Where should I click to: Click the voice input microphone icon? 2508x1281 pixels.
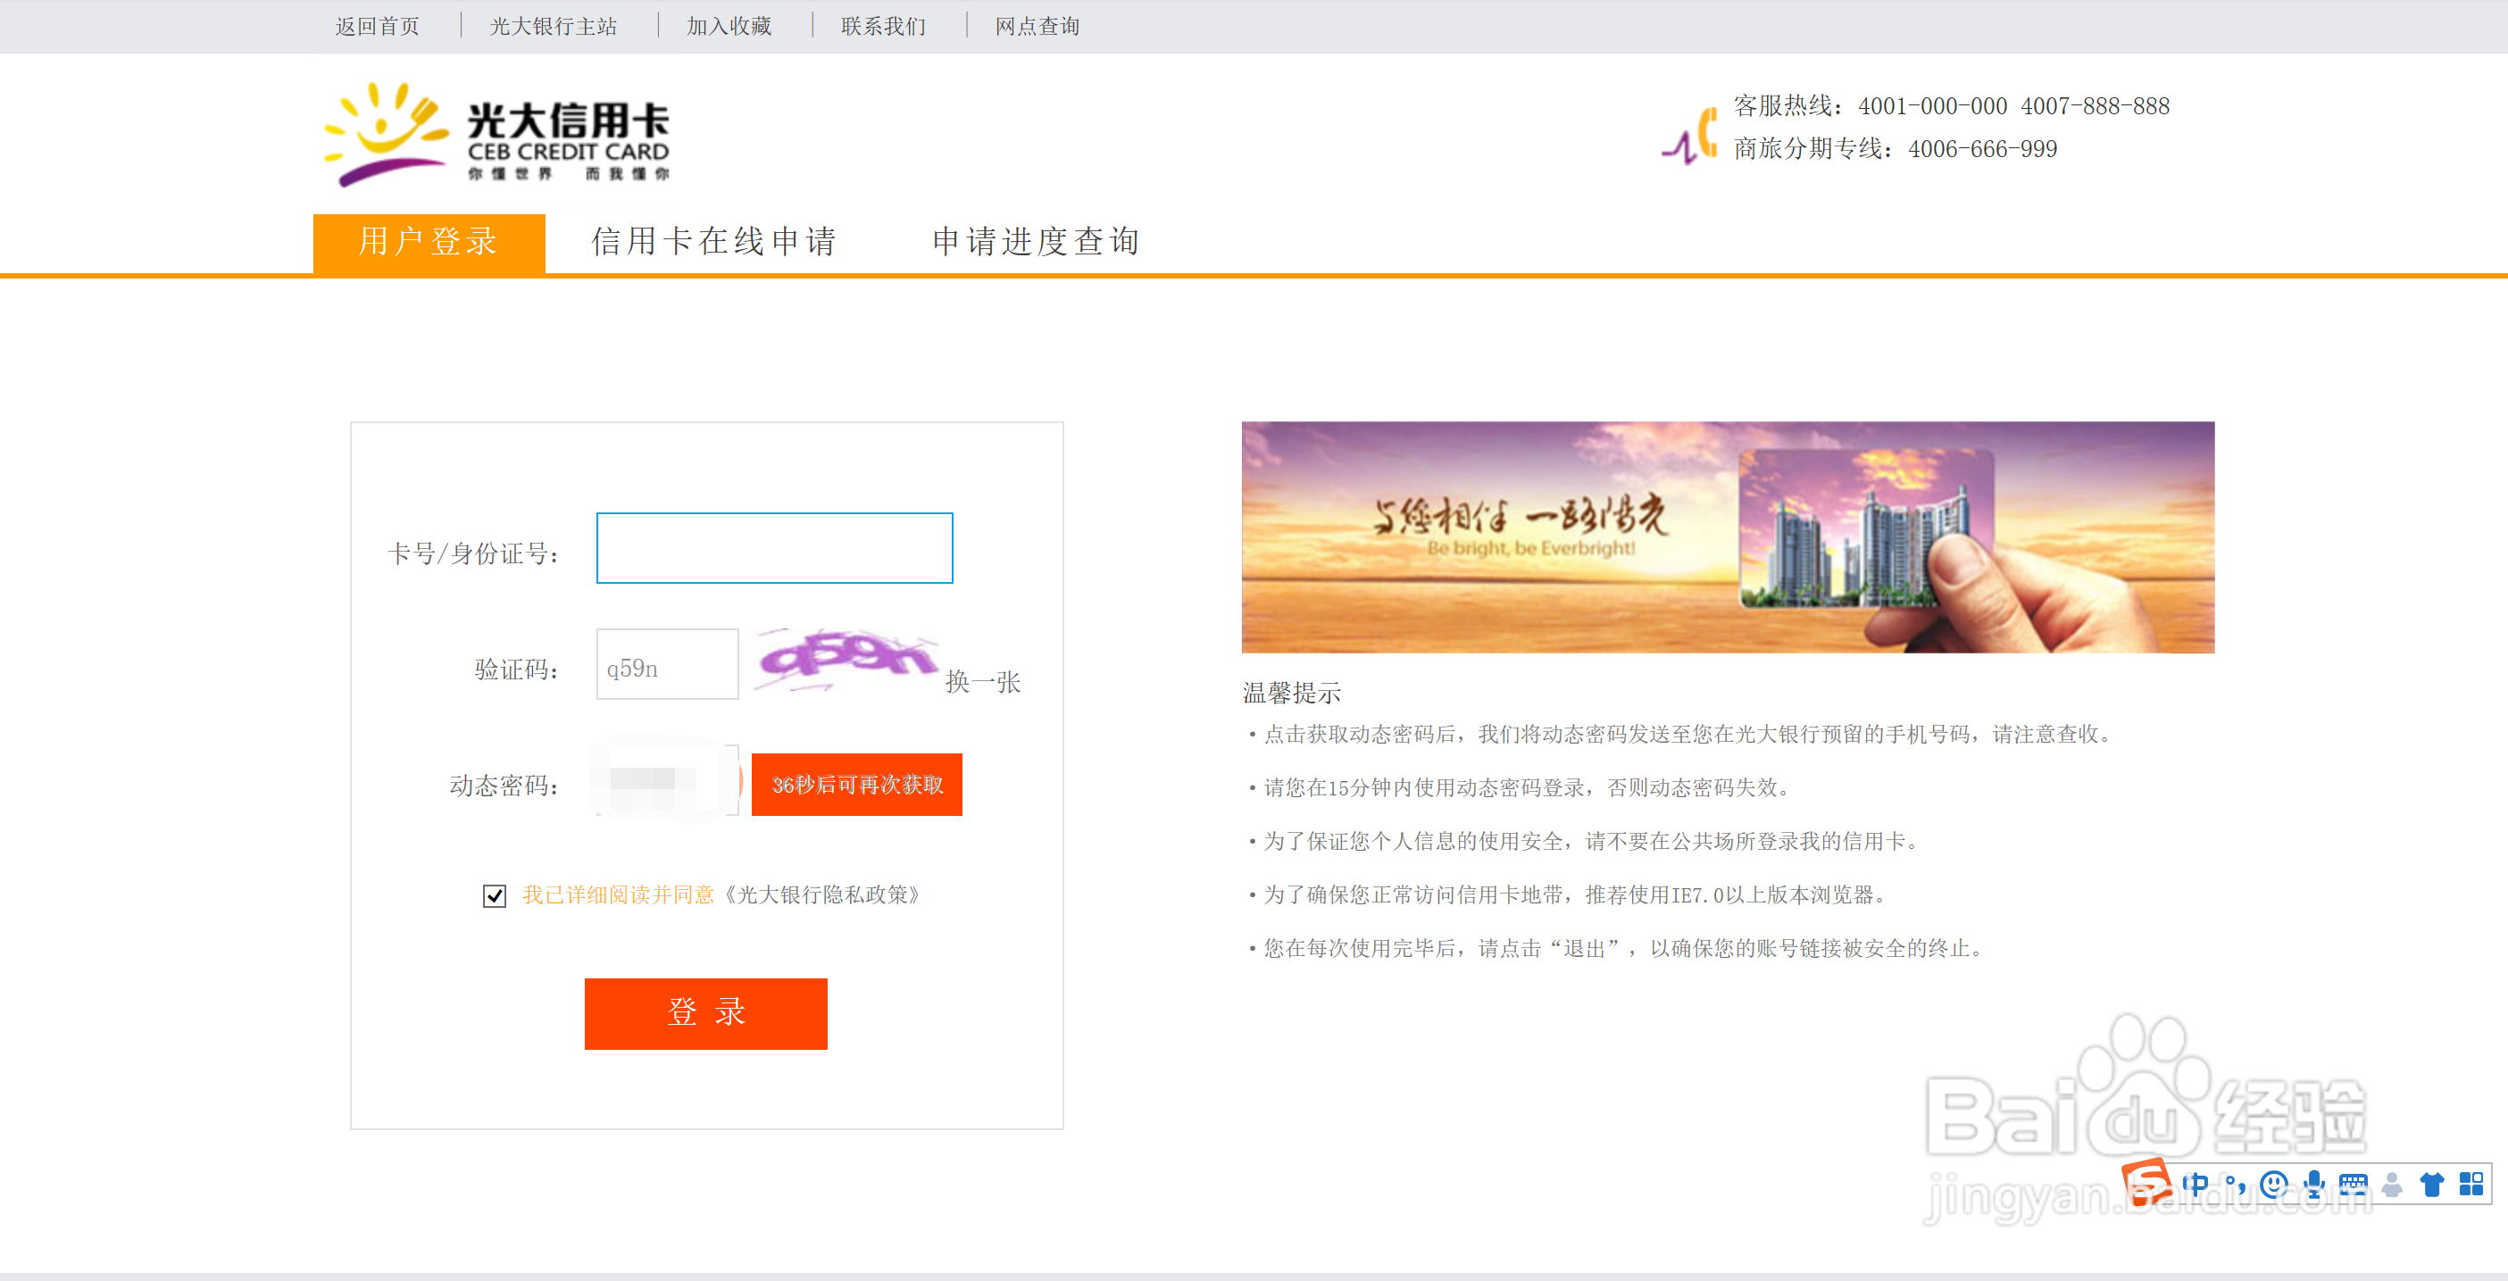click(x=2314, y=1184)
